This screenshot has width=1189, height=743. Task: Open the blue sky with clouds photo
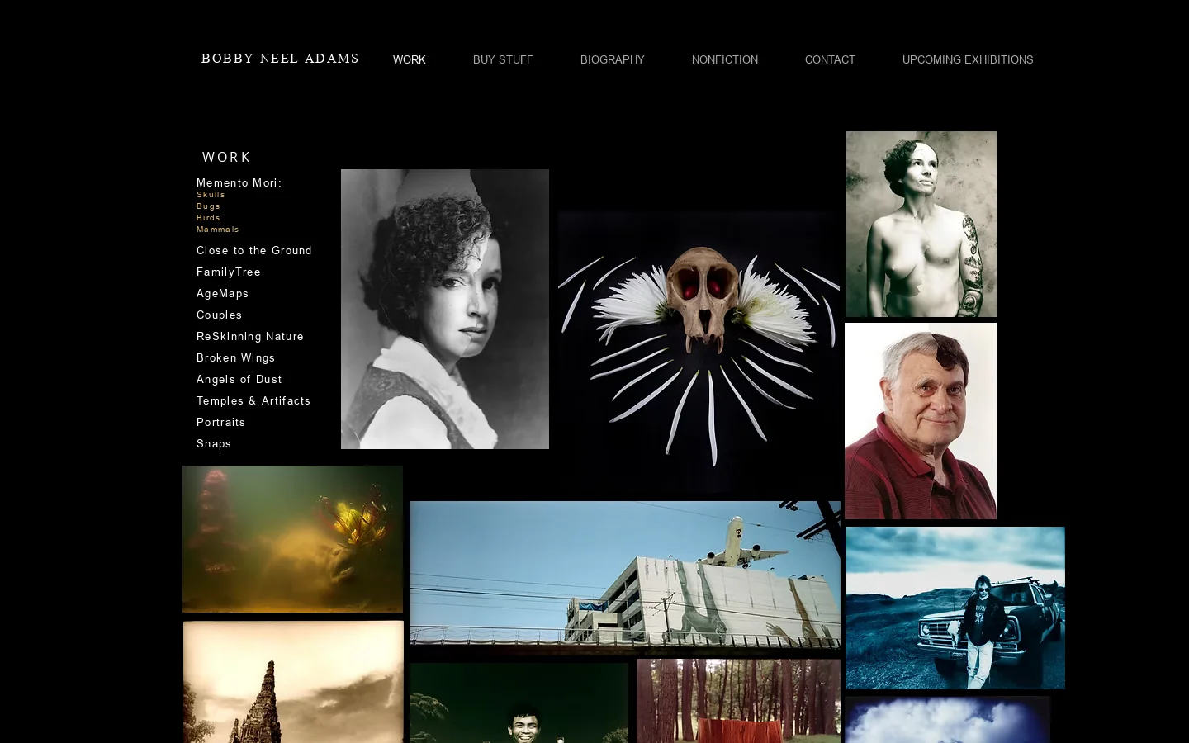(x=947, y=719)
